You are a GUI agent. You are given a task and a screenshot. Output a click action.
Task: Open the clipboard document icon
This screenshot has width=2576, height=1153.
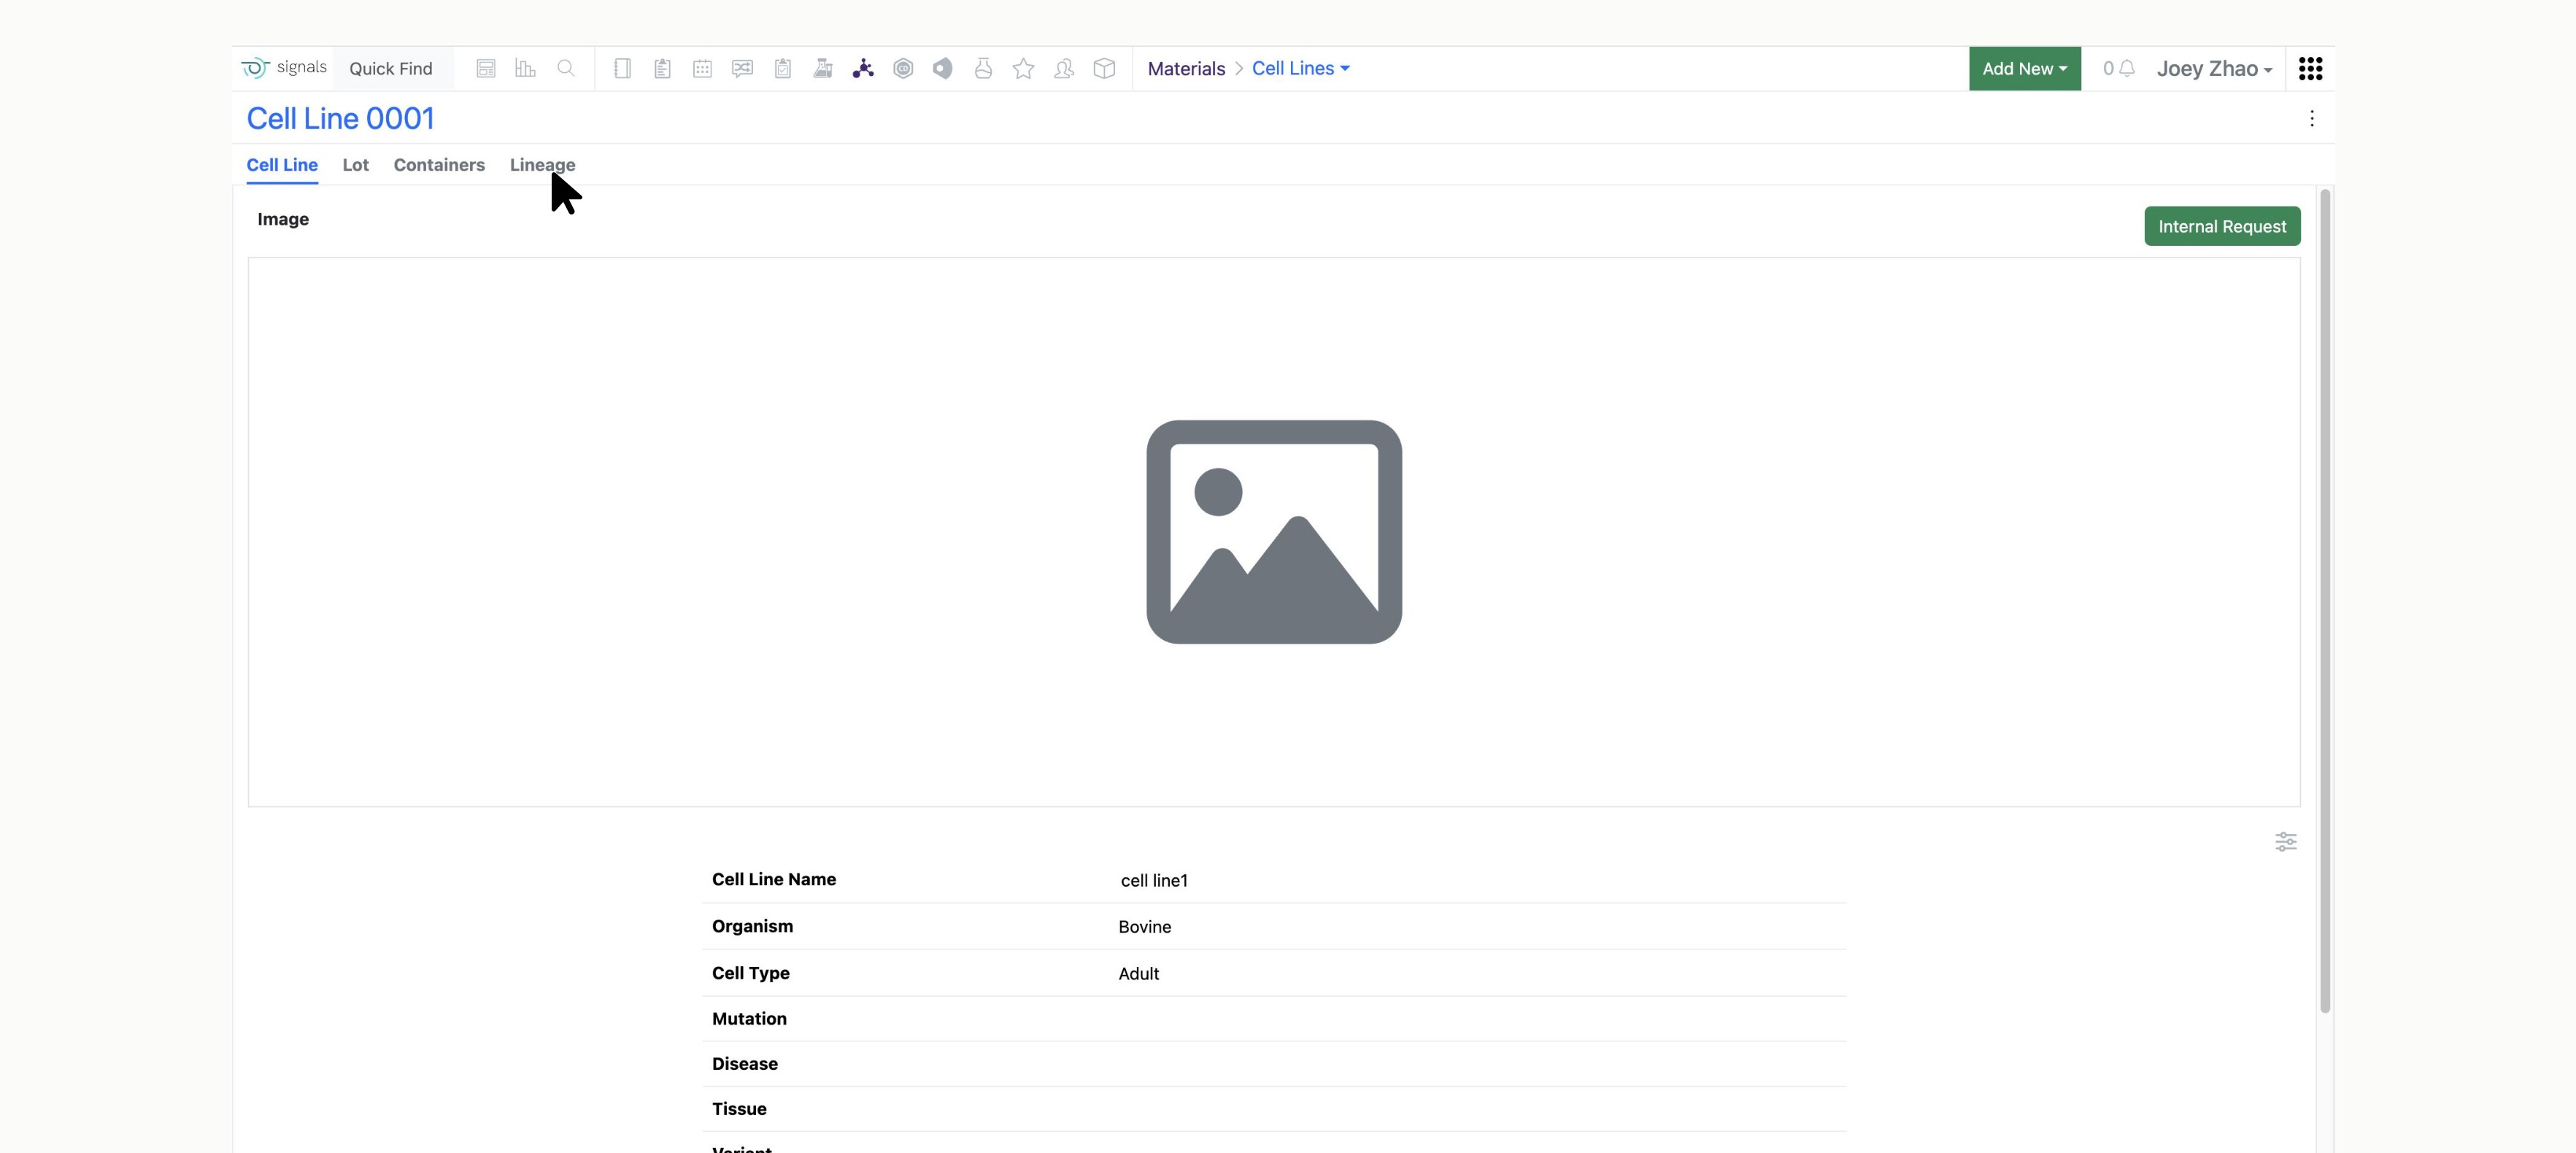click(662, 69)
